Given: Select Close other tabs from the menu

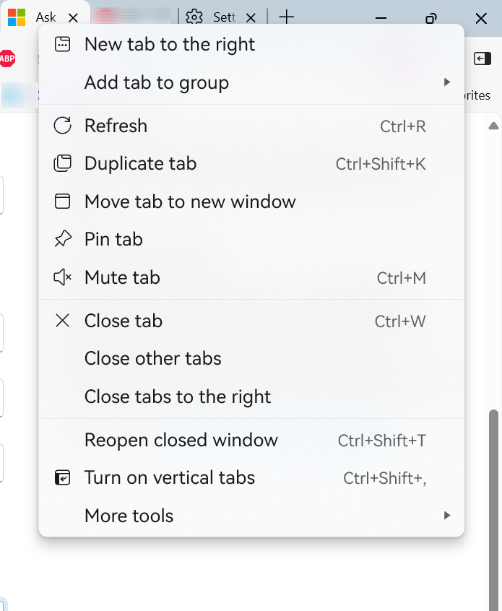Looking at the screenshot, I should 152,358.
